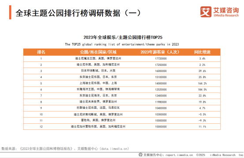Click the growth rate 4.7%
The width and height of the screenshot is (244, 158).
point(202,108)
